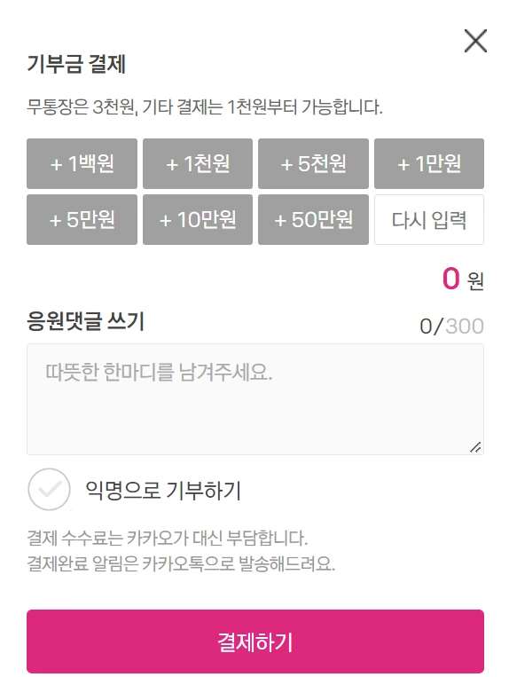
Task: Click the text area resize handle
Action: [x=475, y=447]
